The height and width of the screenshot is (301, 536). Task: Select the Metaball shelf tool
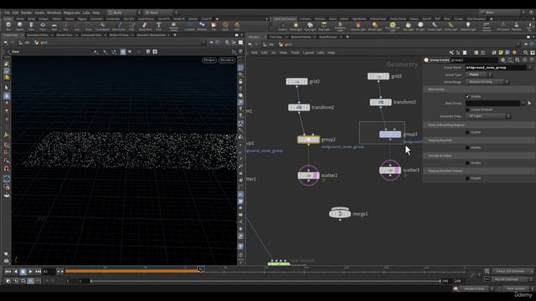coord(202,26)
